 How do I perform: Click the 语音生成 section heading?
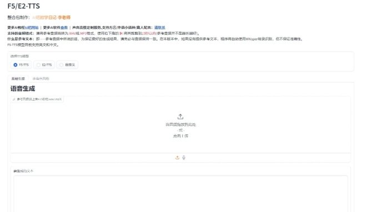tap(23, 89)
